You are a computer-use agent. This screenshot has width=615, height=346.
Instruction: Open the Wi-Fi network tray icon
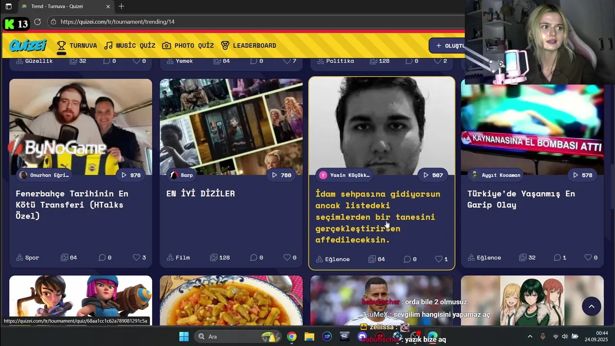555,336
